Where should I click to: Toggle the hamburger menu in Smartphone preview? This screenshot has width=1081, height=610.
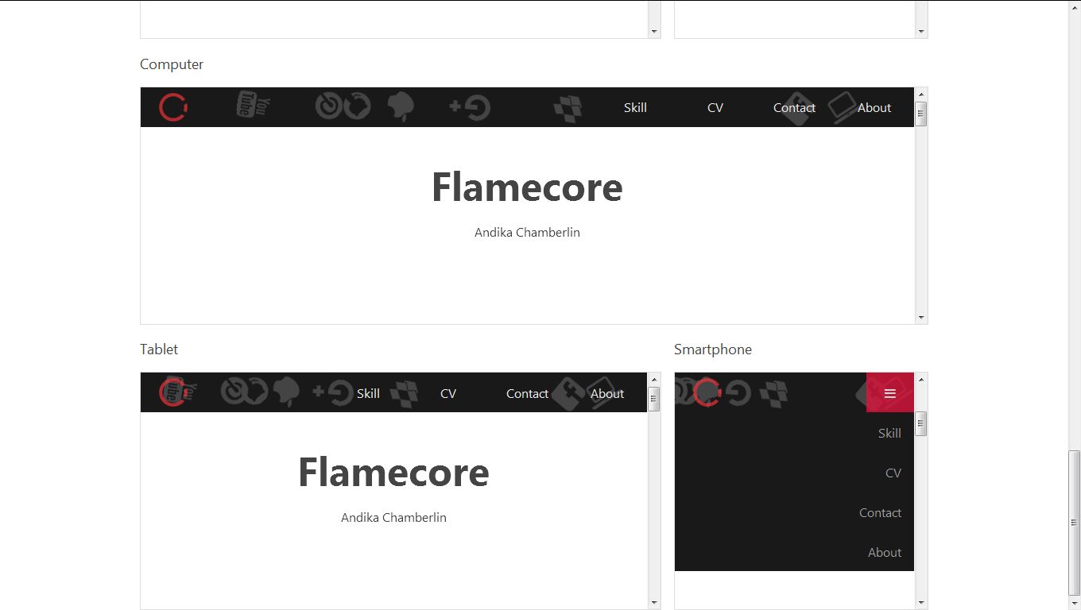pyautogui.click(x=890, y=392)
